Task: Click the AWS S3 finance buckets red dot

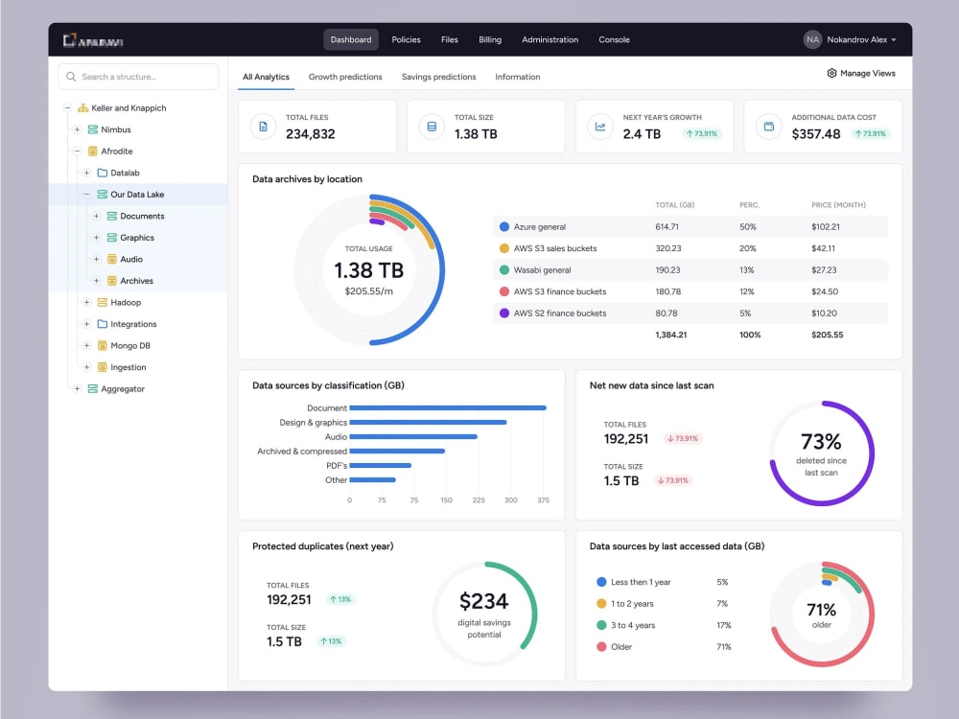Action: tap(504, 291)
